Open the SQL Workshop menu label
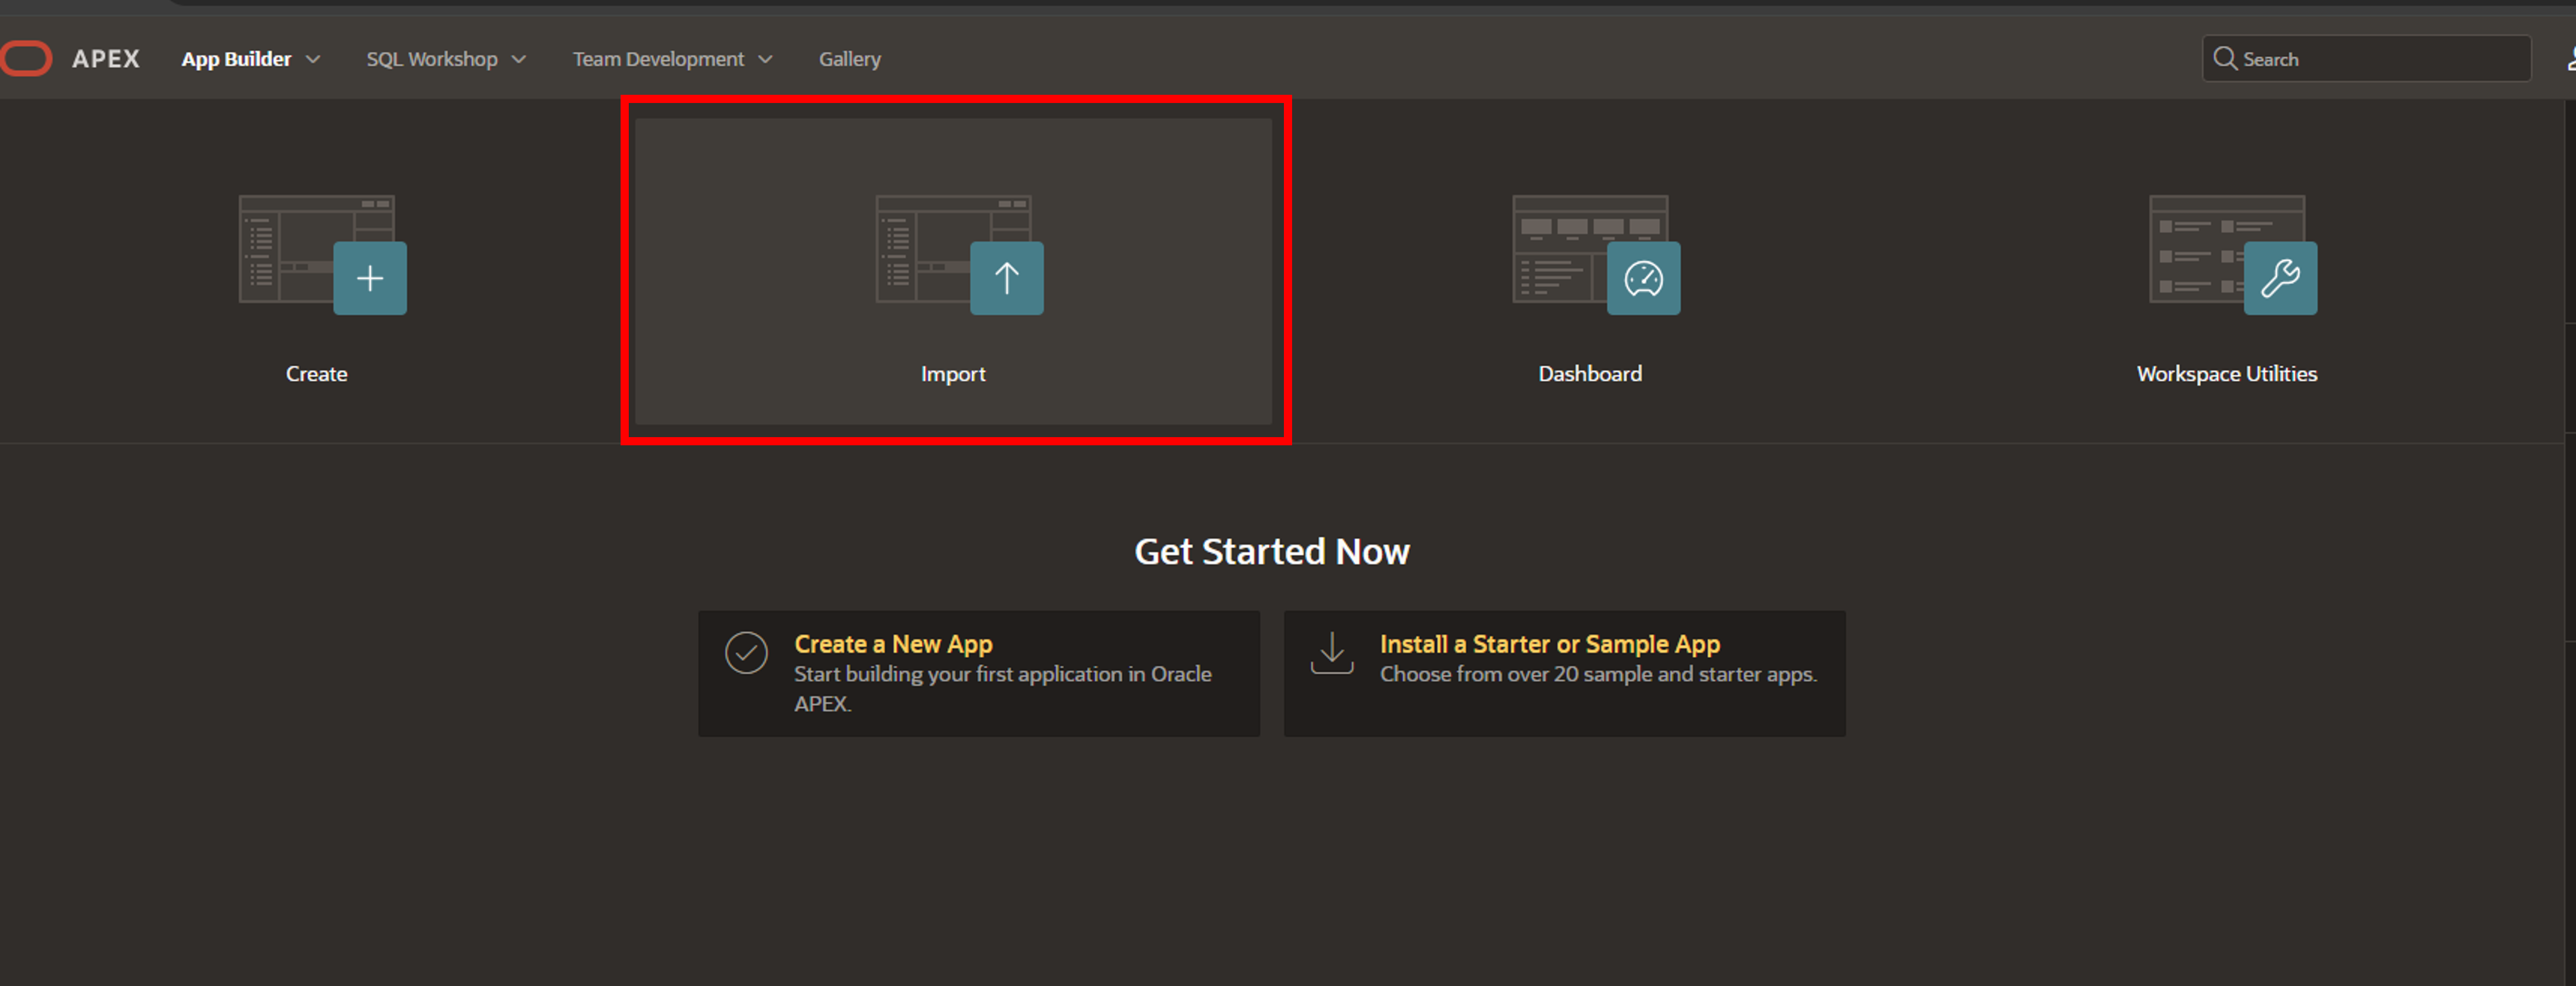Viewport: 2576px width, 986px height. (x=431, y=59)
